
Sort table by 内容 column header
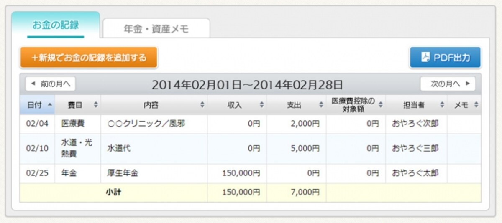pyautogui.click(x=154, y=105)
